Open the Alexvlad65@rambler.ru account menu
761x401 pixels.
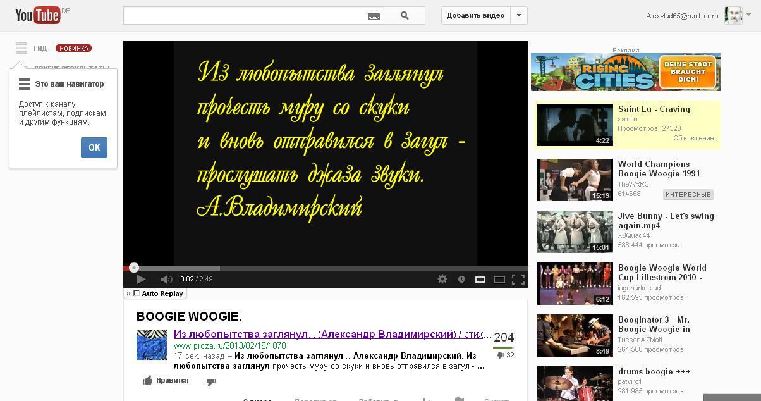coord(682,16)
